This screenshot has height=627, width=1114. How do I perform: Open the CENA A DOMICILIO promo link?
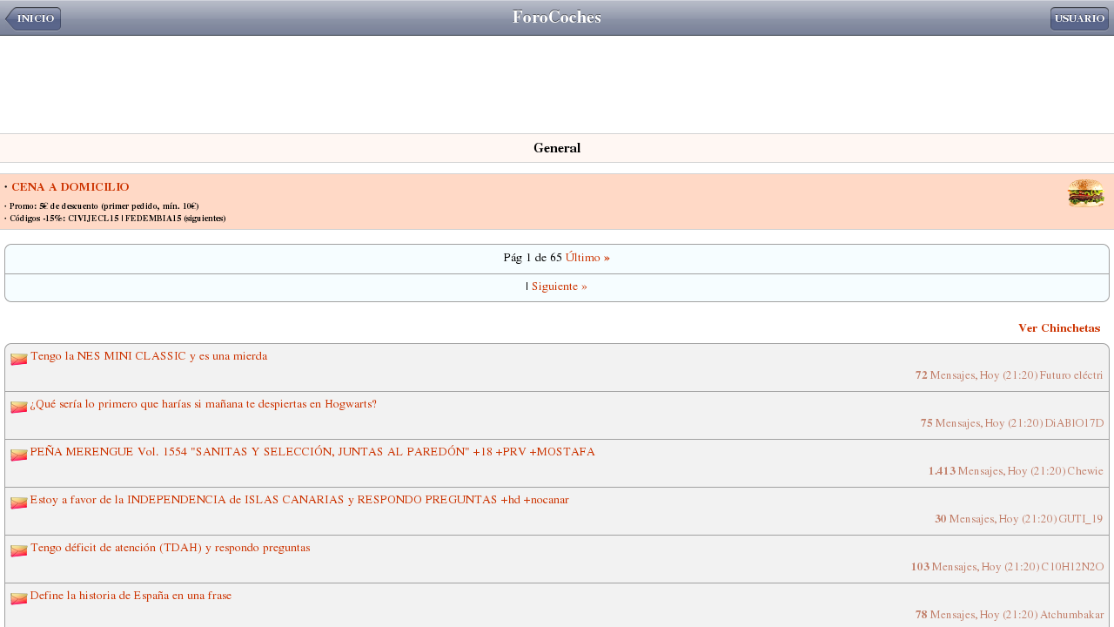70,187
